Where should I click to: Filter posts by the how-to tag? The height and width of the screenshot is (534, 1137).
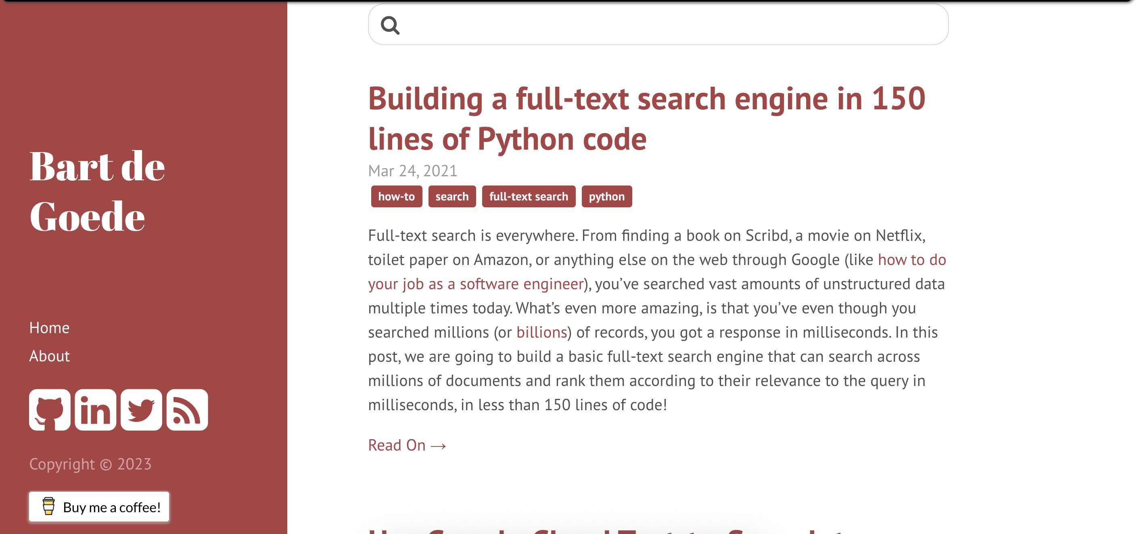(396, 196)
